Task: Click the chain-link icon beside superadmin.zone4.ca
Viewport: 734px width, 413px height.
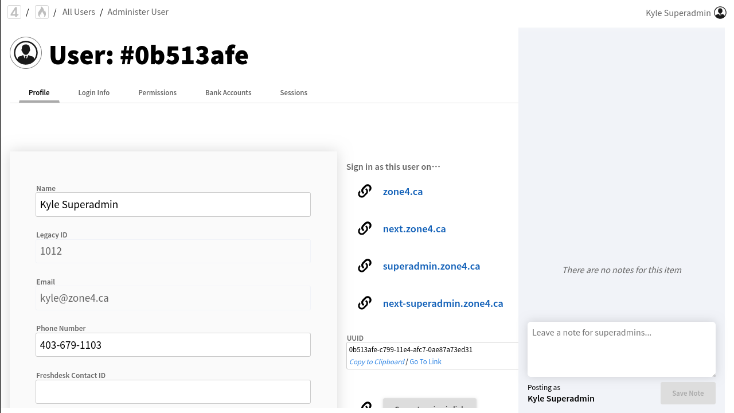Action: coord(365,266)
